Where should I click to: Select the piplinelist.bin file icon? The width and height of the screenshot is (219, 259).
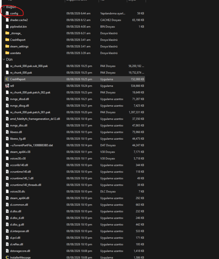coord(7,27)
